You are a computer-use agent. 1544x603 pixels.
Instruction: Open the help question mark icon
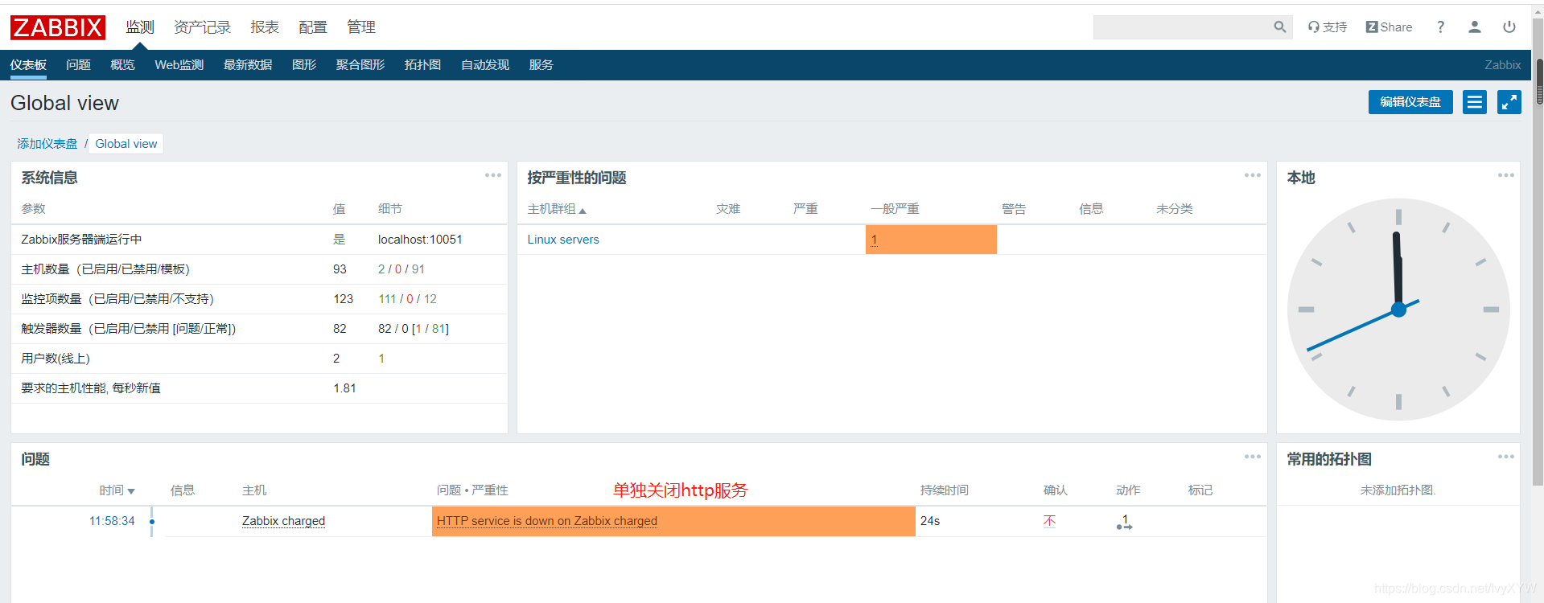(1440, 27)
